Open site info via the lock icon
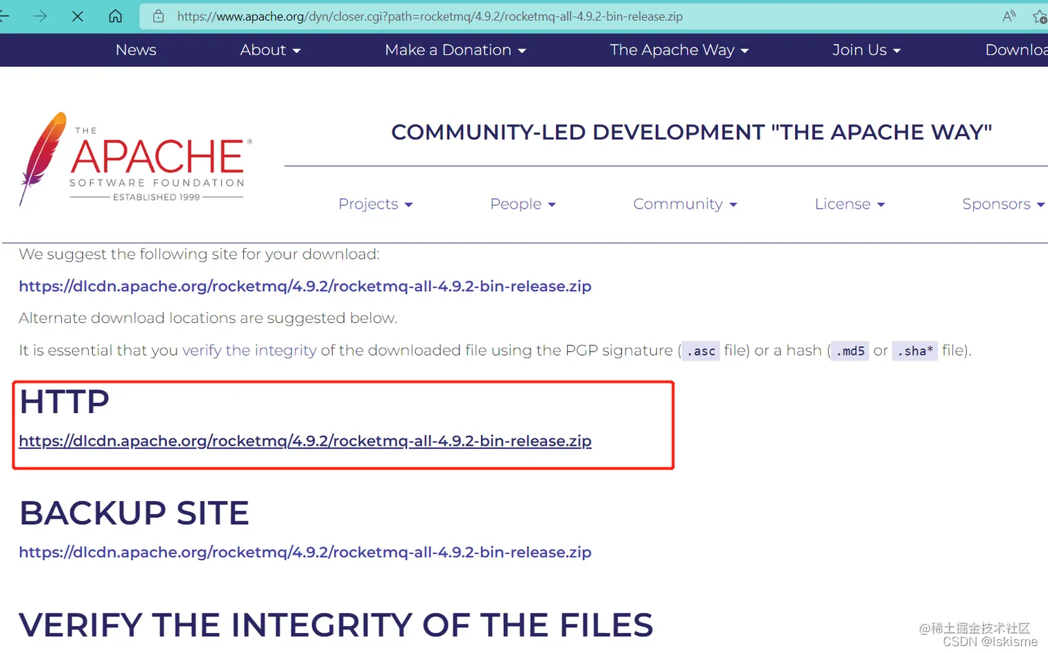Viewport: 1048px width, 653px height. pos(158,16)
